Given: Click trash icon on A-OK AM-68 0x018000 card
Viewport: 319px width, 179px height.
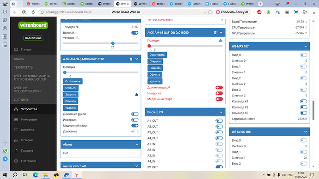Looking at the screenshot, I should coord(215,32).
